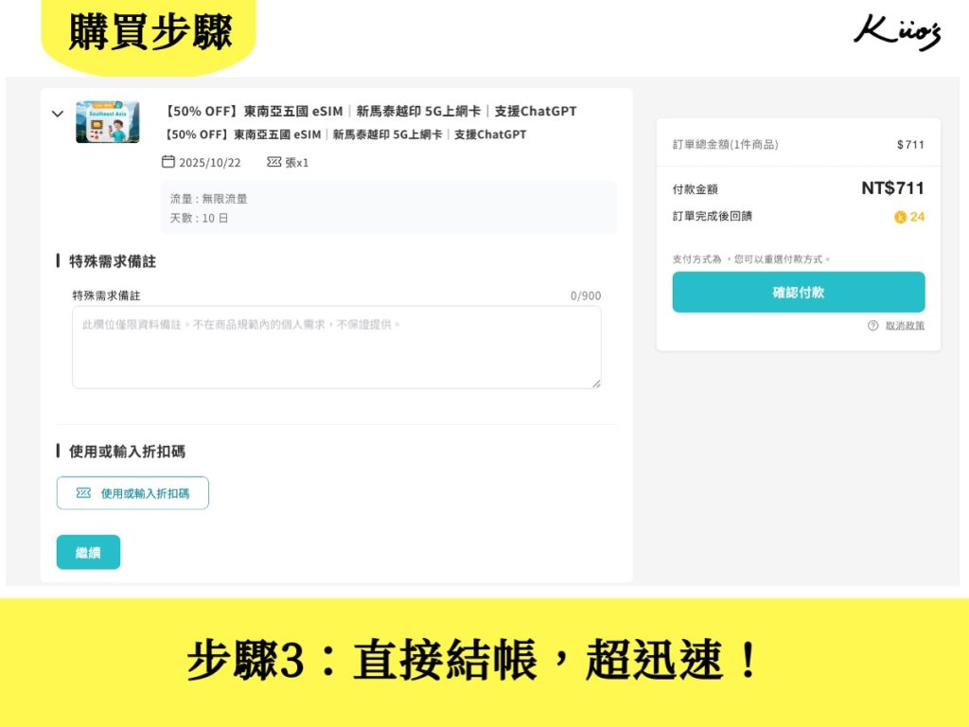Image resolution: width=969 pixels, height=727 pixels.
Task: Click the Southeast Asia eSIM thumbnail
Action: [107, 122]
